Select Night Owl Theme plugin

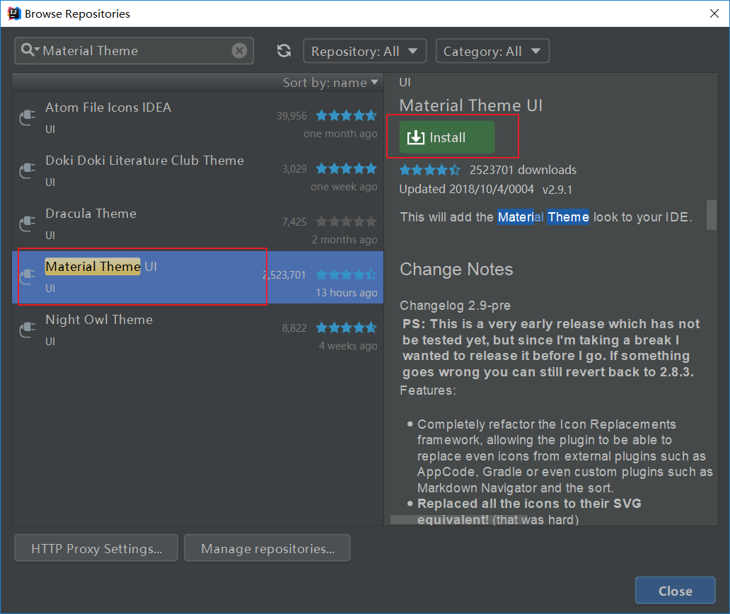tap(197, 330)
